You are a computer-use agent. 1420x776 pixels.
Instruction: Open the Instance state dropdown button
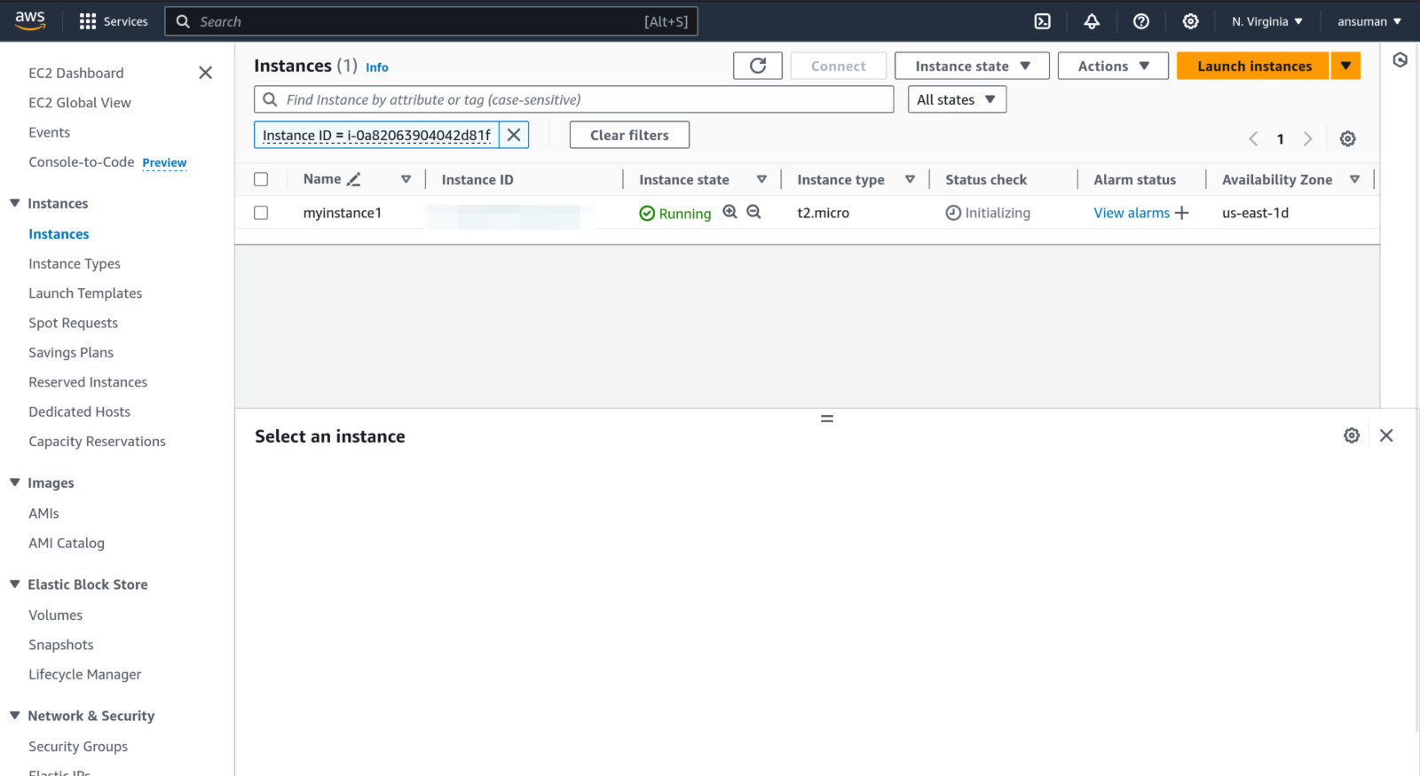972,66
